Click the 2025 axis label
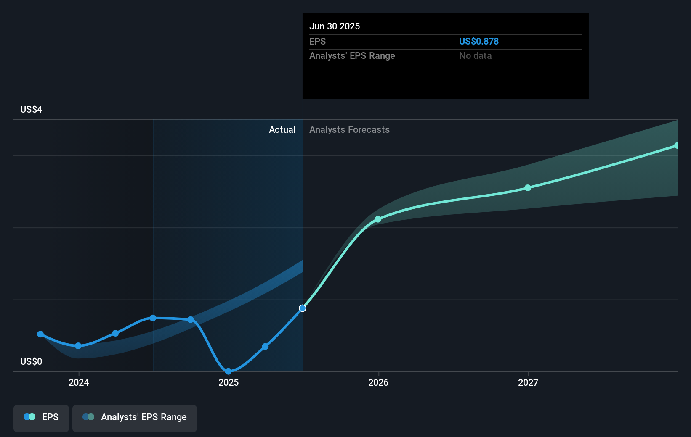This screenshot has height=437, width=691. [x=228, y=383]
